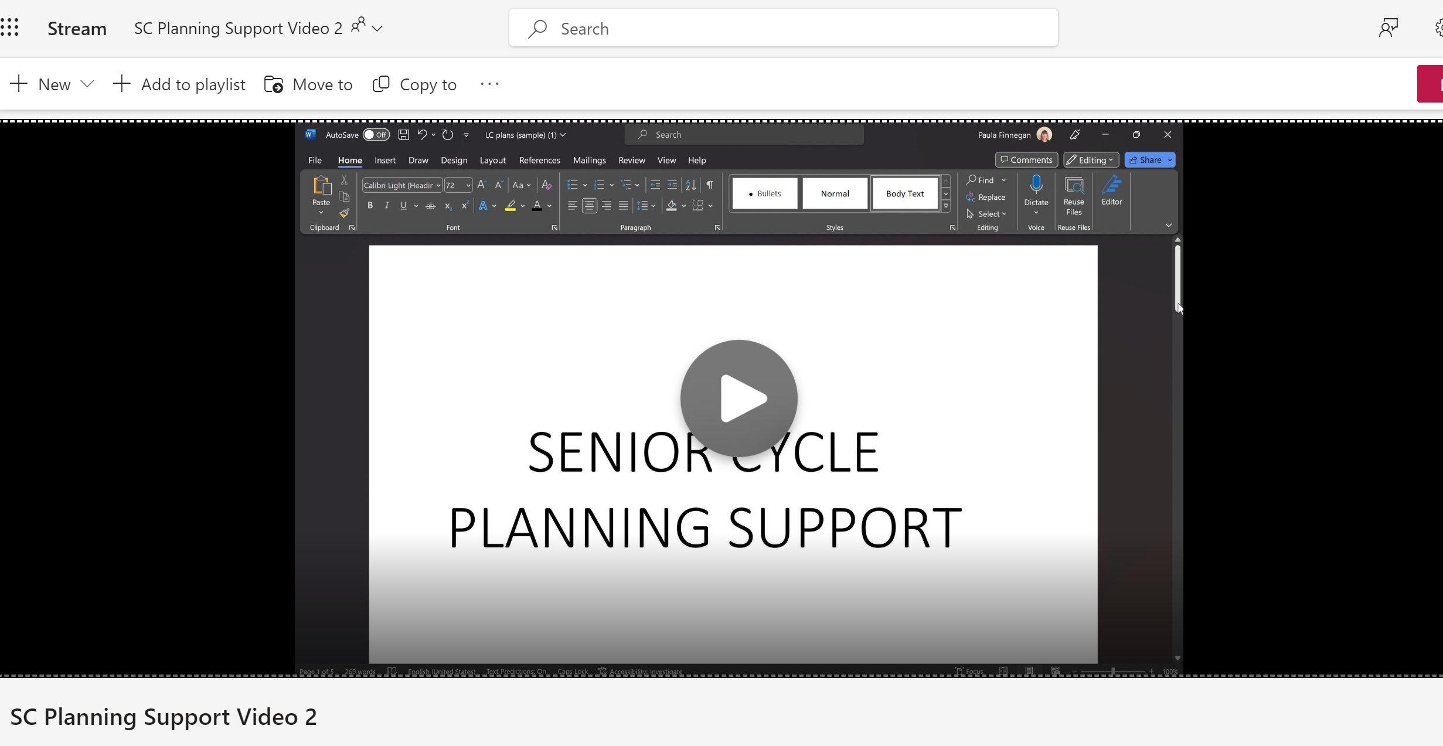
Task: Toggle Bold formatting in the Font group
Action: [x=370, y=205]
